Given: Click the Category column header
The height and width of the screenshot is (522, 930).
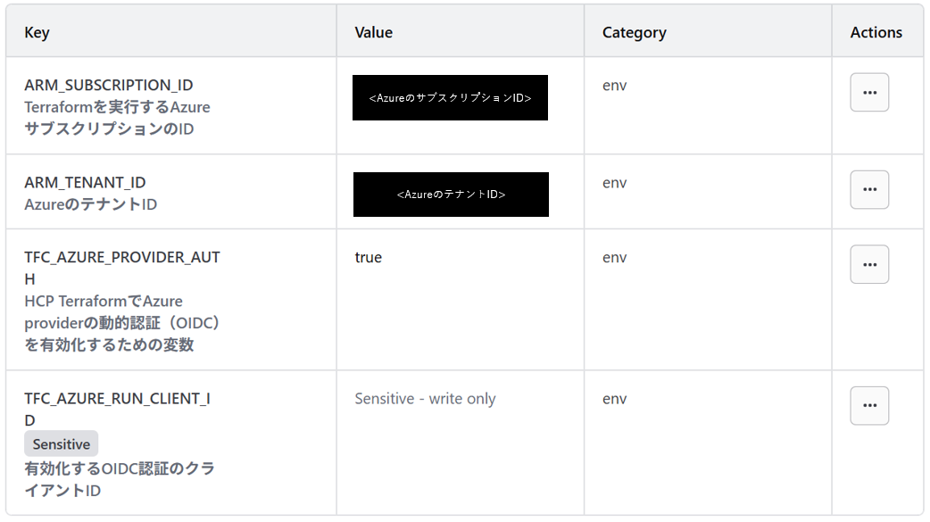Looking at the screenshot, I should [x=634, y=32].
